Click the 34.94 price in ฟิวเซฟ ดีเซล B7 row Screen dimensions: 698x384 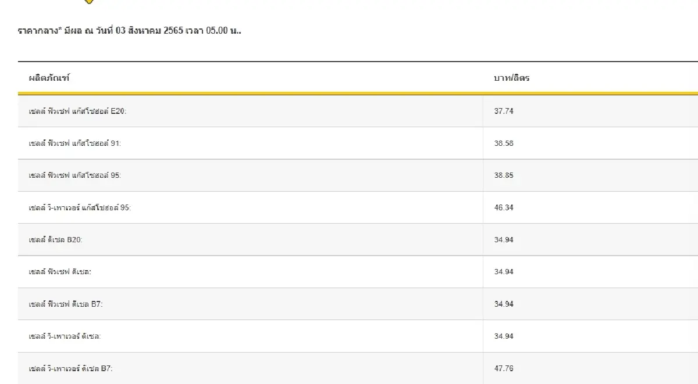point(504,304)
